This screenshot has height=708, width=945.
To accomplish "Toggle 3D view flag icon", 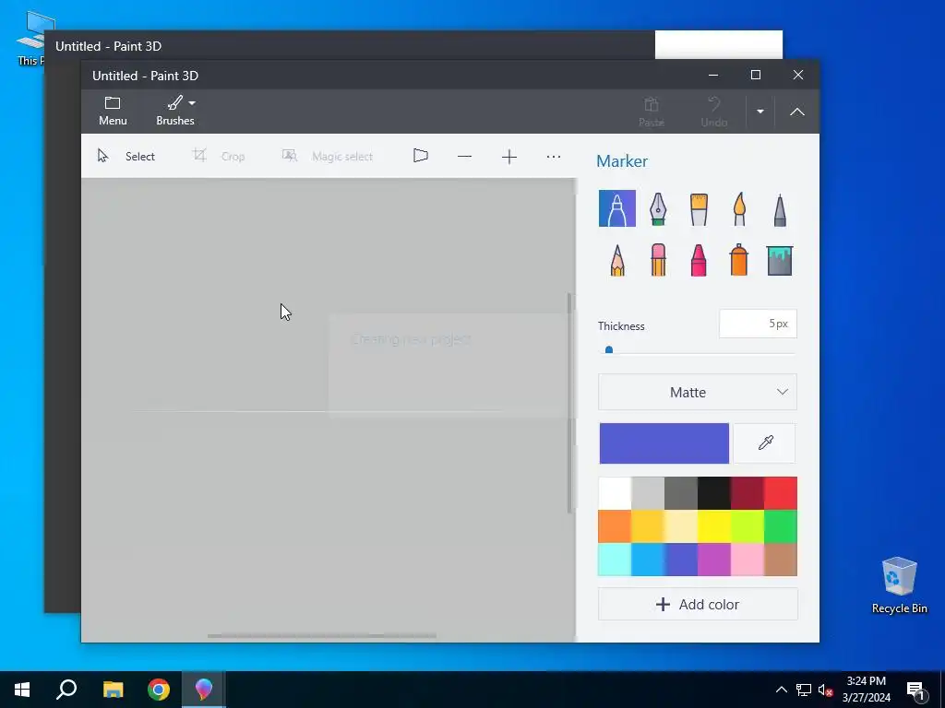I will click(421, 156).
